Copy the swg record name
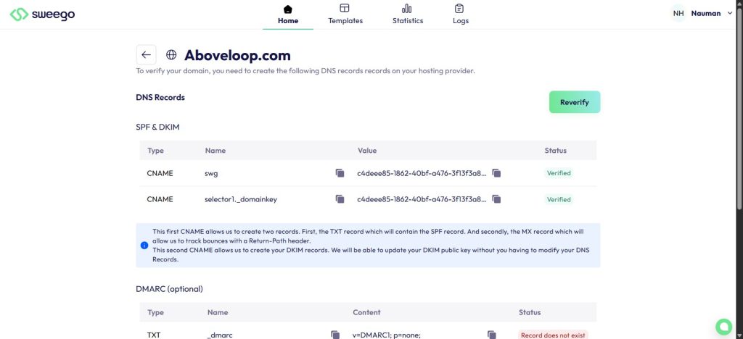Viewport: 743px width, 339px height. 340,173
